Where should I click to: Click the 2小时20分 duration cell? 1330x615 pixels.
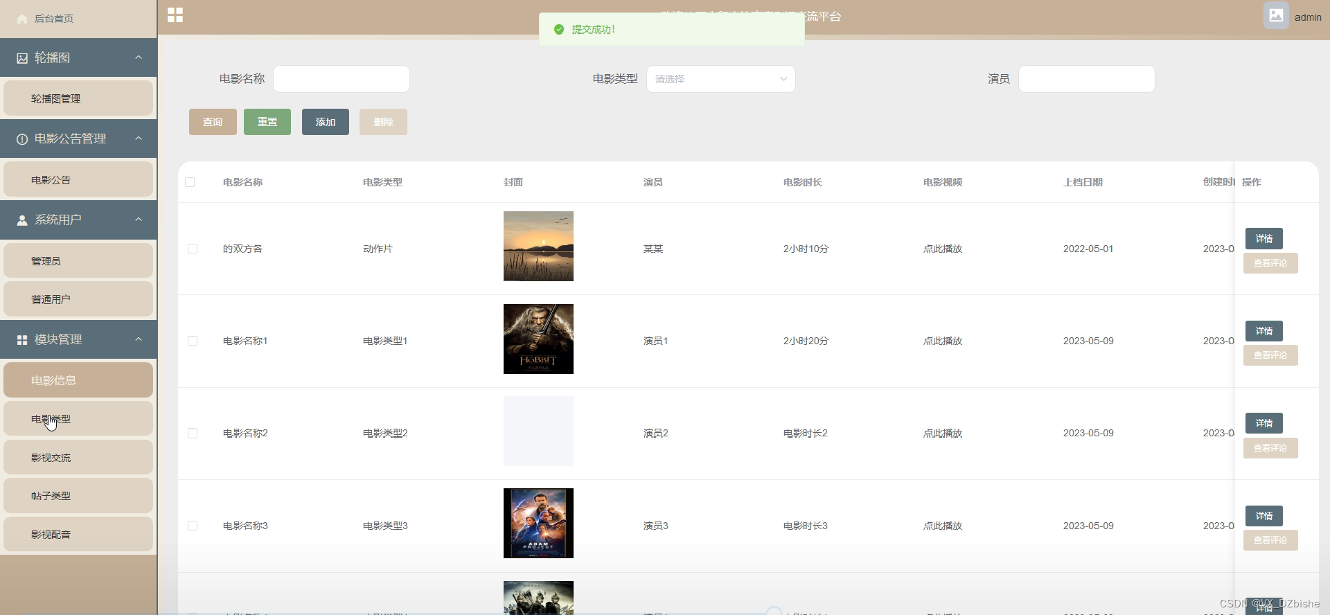coord(806,341)
